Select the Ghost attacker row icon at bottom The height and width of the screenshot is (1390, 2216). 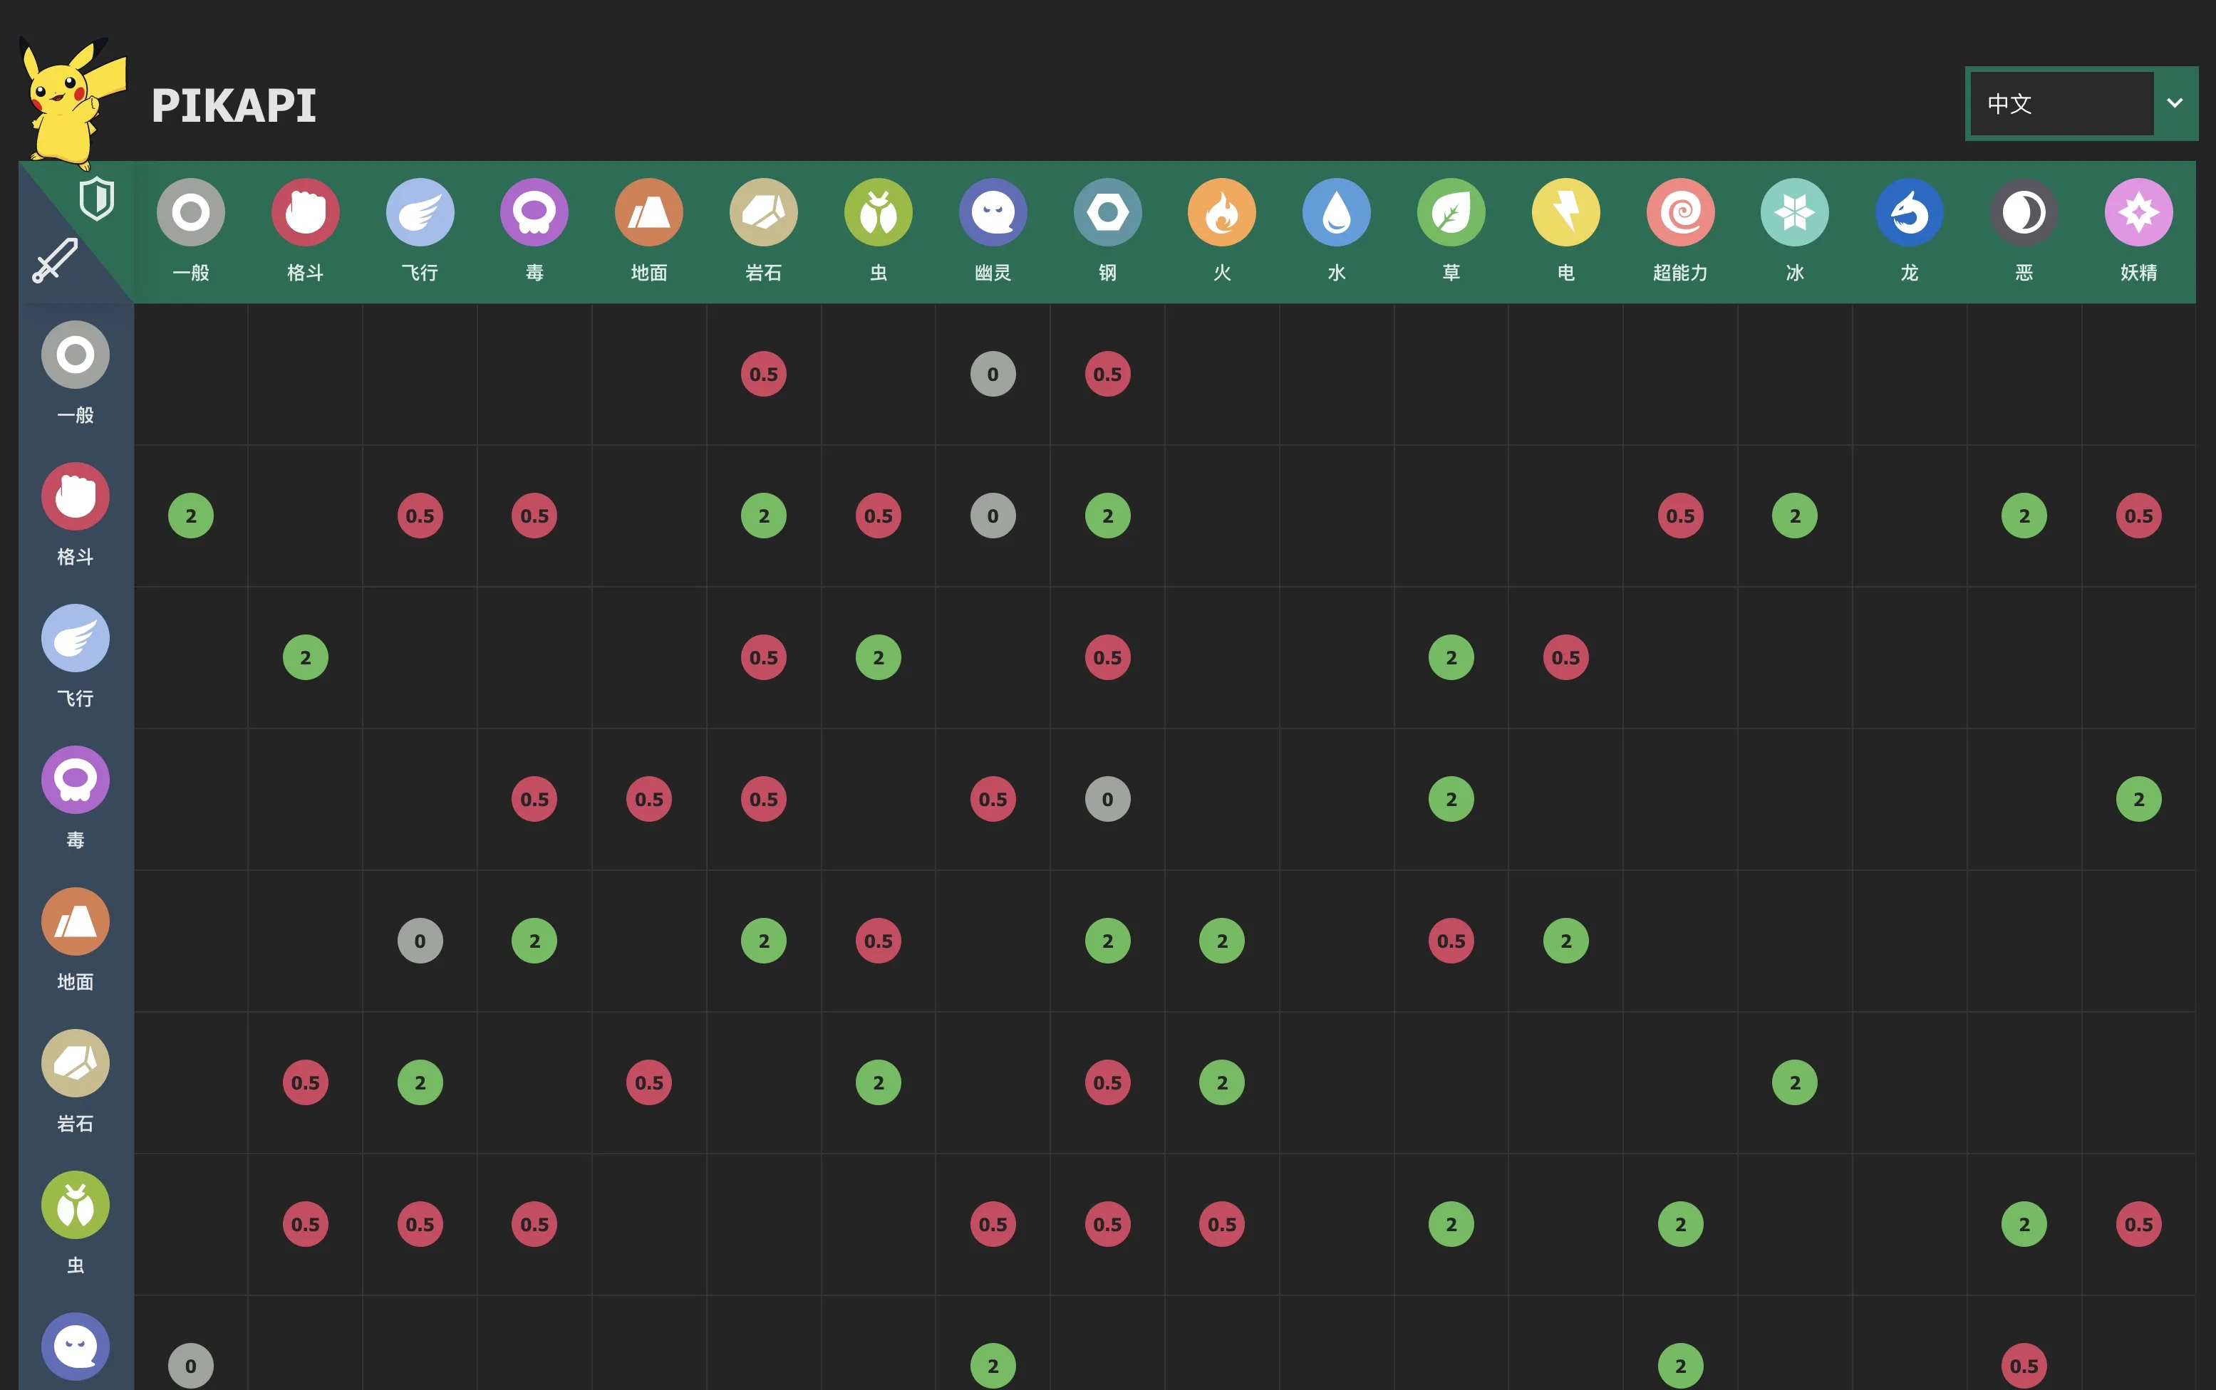click(76, 1347)
